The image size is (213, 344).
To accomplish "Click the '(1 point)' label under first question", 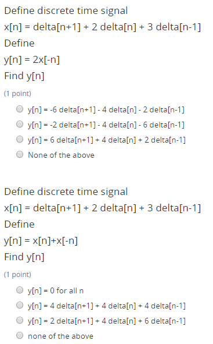I will pyautogui.click(x=17, y=94).
